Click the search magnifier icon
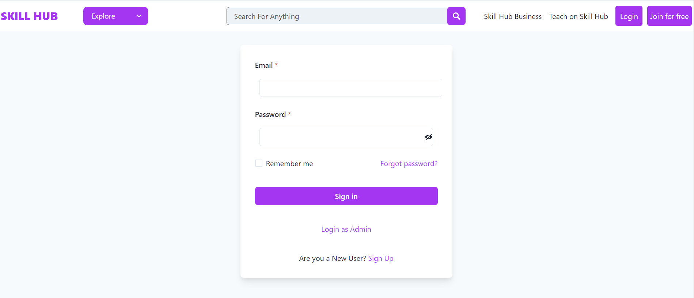This screenshot has height=298, width=694. pyautogui.click(x=456, y=16)
